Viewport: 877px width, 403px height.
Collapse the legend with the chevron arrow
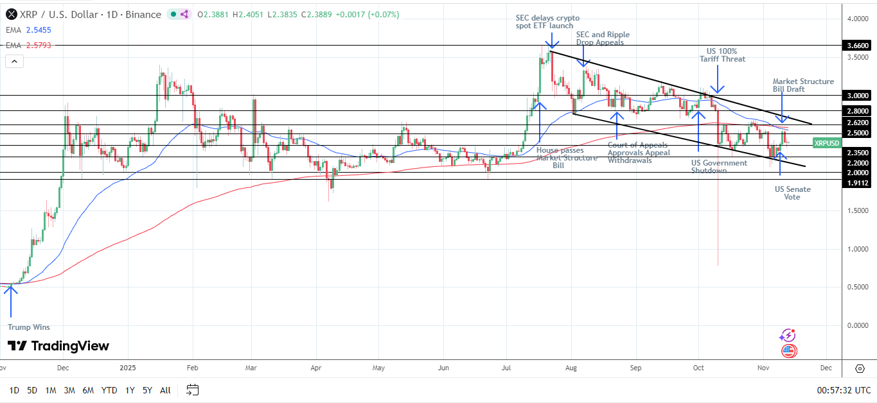(x=13, y=61)
